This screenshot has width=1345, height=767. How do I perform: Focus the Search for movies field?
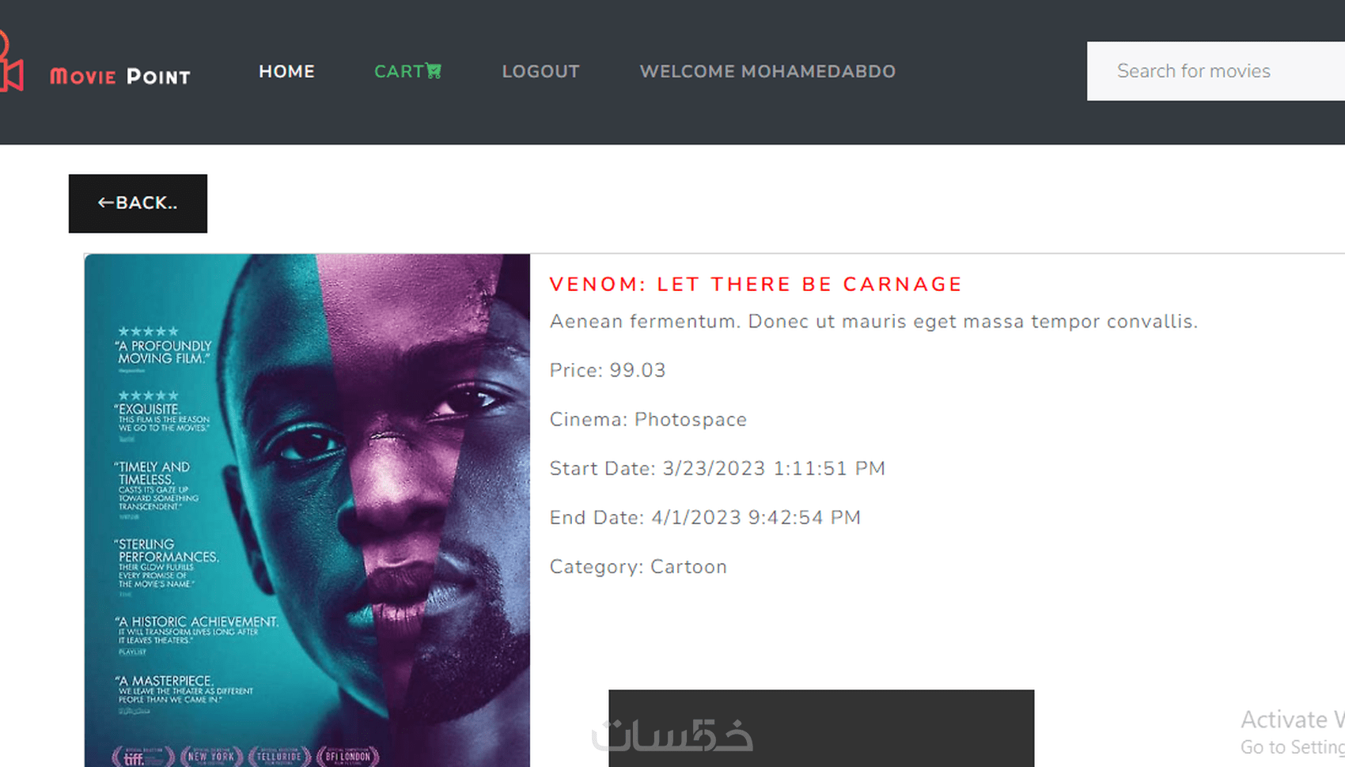click(1216, 71)
